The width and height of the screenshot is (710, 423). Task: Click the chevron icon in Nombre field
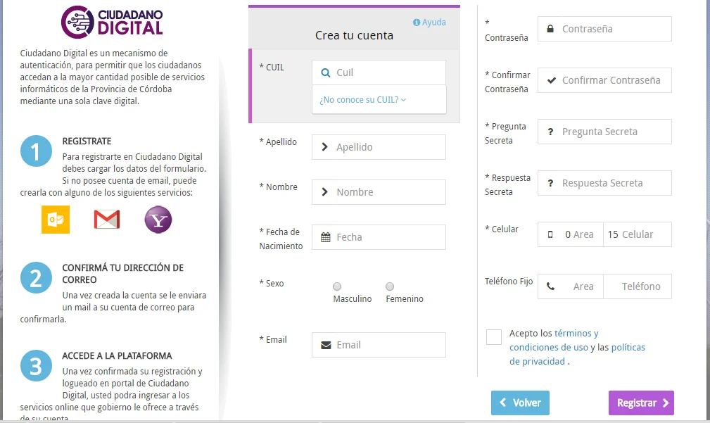tap(324, 192)
